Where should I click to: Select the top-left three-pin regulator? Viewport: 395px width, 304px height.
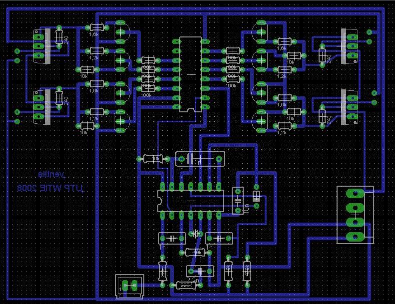(42, 46)
